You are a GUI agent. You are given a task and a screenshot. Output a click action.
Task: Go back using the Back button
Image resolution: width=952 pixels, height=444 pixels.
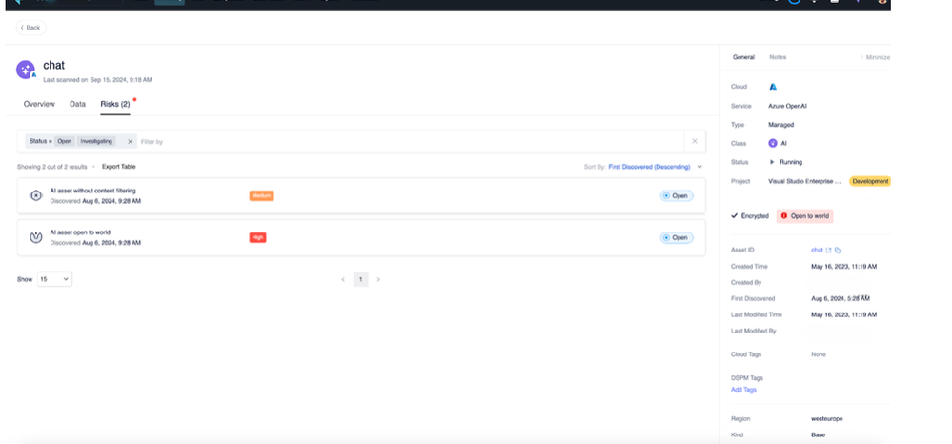click(x=30, y=28)
